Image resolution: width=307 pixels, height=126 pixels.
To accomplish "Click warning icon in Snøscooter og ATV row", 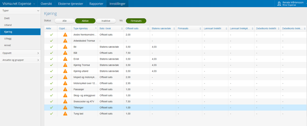I will 65,102.
